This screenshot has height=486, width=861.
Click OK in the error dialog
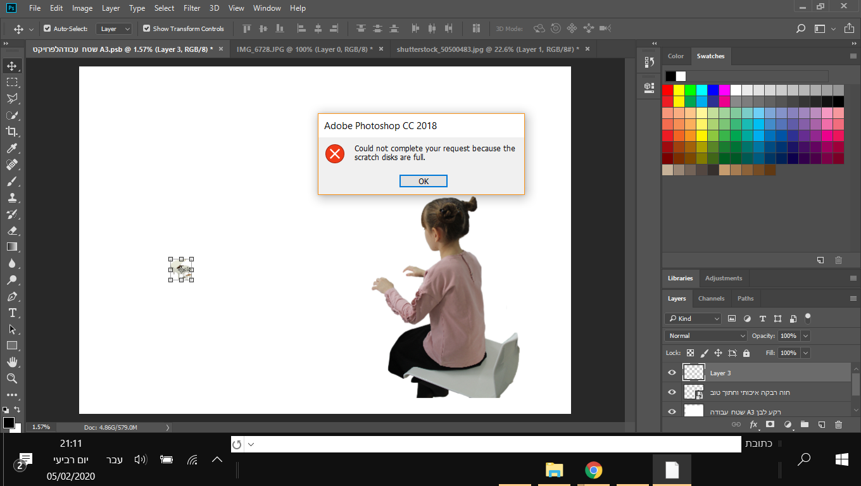point(424,181)
